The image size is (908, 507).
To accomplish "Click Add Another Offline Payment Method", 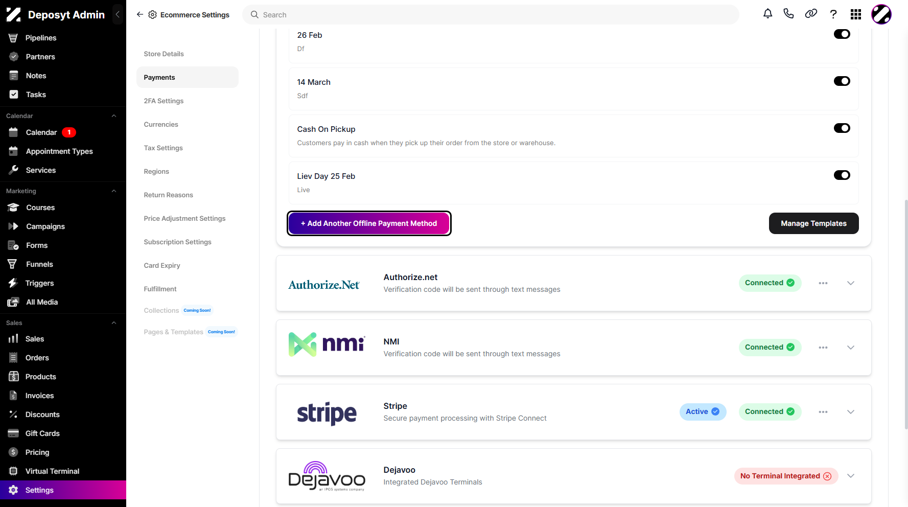I will point(369,223).
